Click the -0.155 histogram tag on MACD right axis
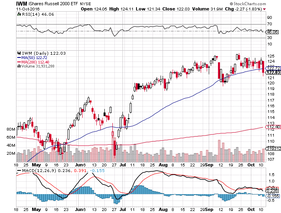Image resolution: width=281 pixels, height=213 pixels. [x=273, y=196]
